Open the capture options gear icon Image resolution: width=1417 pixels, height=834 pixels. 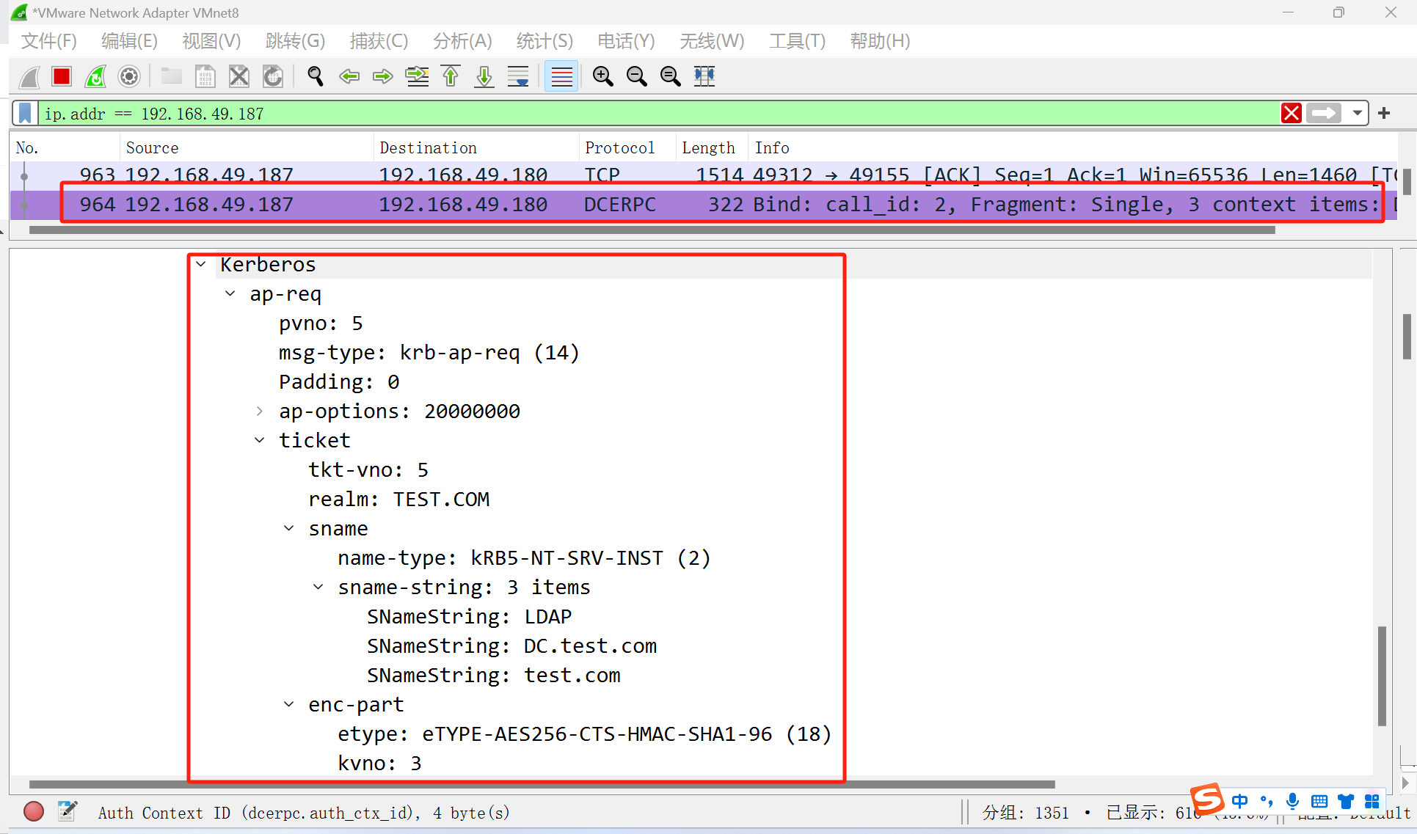(x=129, y=76)
